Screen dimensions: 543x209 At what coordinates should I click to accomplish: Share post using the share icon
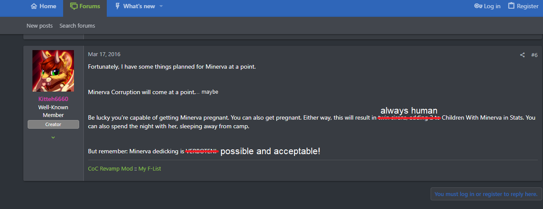click(x=522, y=55)
